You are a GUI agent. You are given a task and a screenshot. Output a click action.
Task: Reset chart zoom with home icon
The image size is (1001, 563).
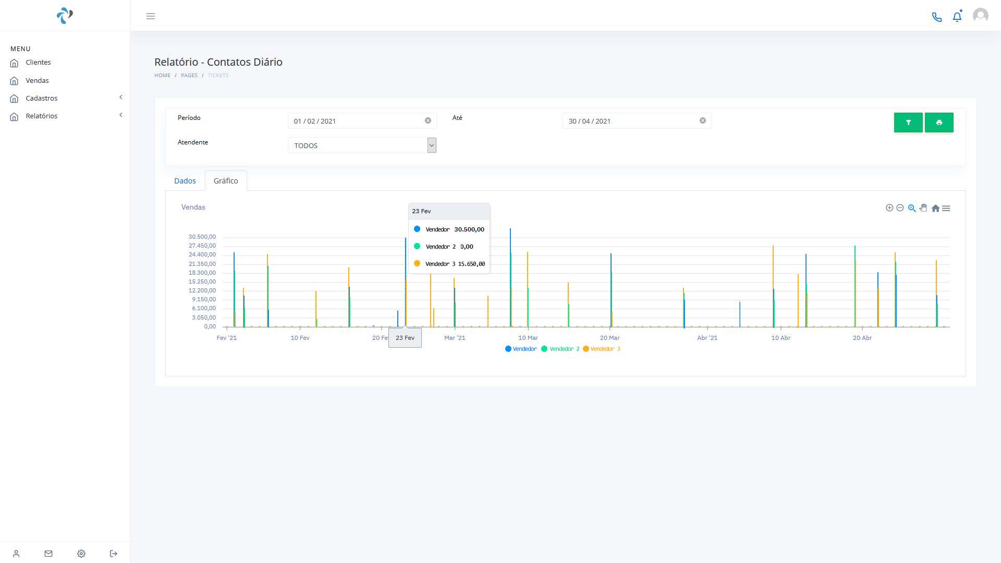935,208
